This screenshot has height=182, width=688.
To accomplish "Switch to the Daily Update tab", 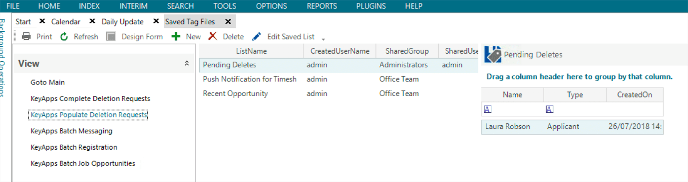I will (x=122, y=21).
